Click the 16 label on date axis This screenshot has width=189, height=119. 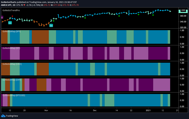[71, 110]
